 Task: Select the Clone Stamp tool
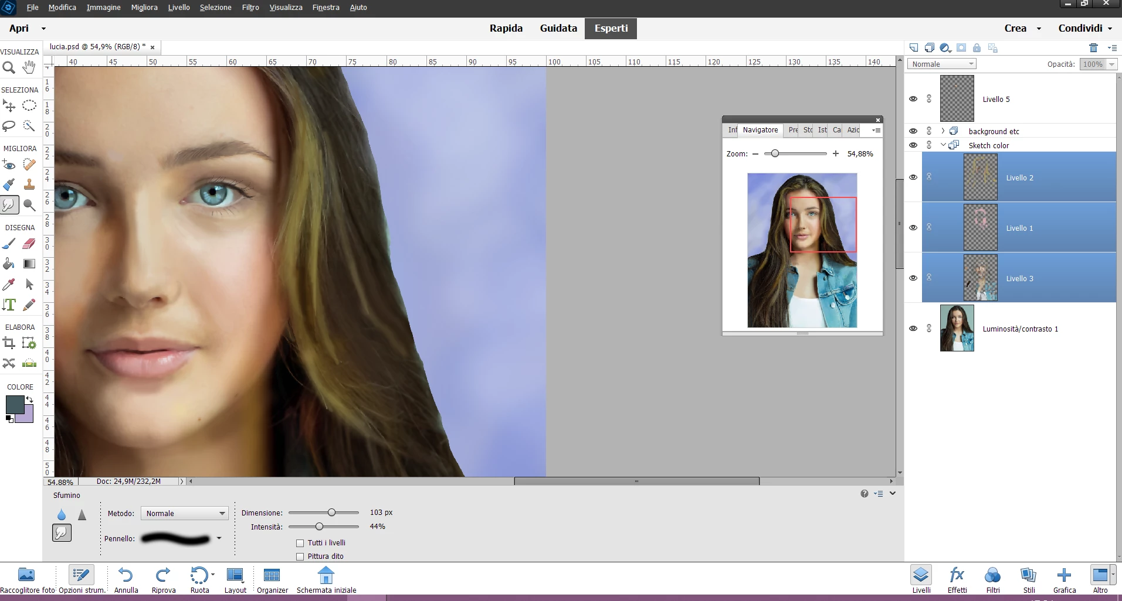click(x=29, y=185)
